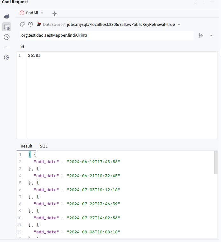Run the findAll request with send arrow

(x=201, y=35)
